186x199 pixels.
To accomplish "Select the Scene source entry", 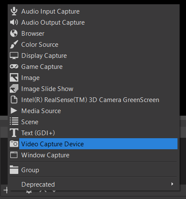I will tap(94, 122).
